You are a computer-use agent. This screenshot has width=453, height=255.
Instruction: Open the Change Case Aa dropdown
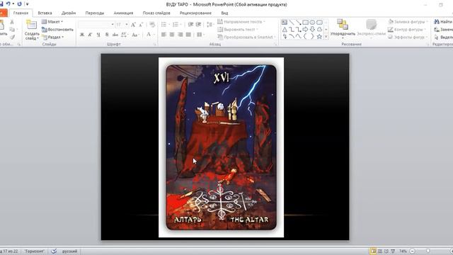pos(135,35)
